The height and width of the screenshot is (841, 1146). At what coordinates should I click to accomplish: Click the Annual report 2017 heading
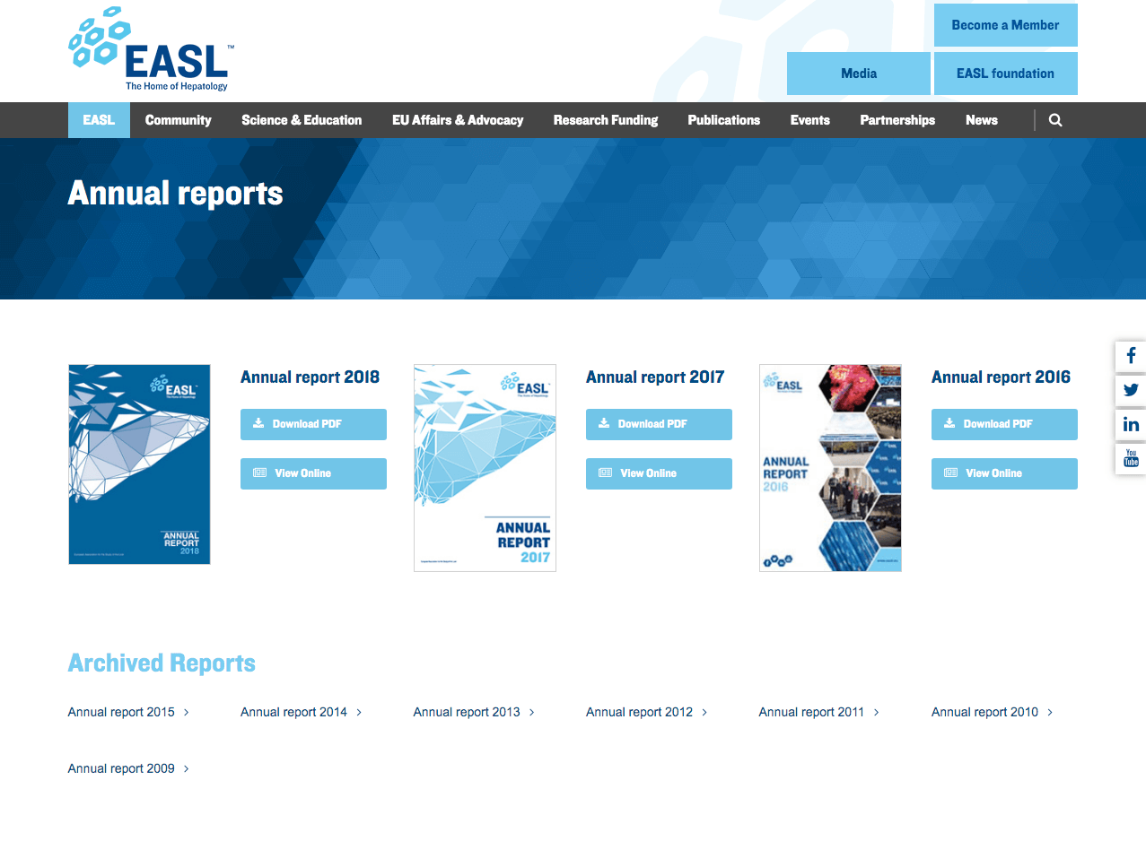click(655, 377)
